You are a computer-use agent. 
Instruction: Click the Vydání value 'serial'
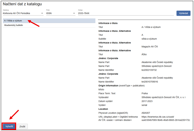coord(145,105)
